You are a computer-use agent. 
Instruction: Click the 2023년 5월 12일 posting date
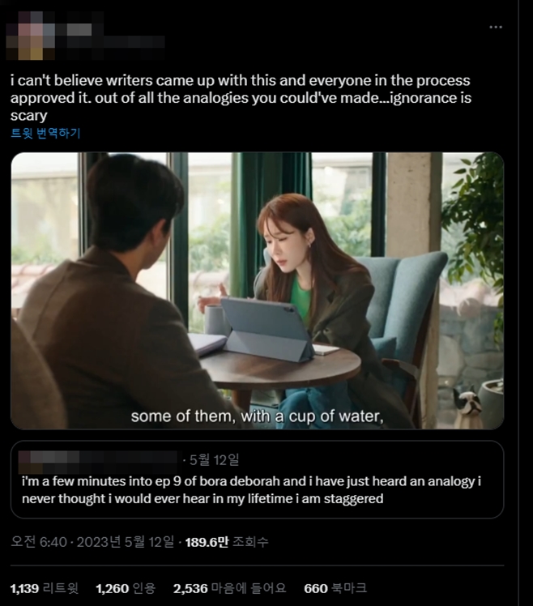[x=126, y=542]
